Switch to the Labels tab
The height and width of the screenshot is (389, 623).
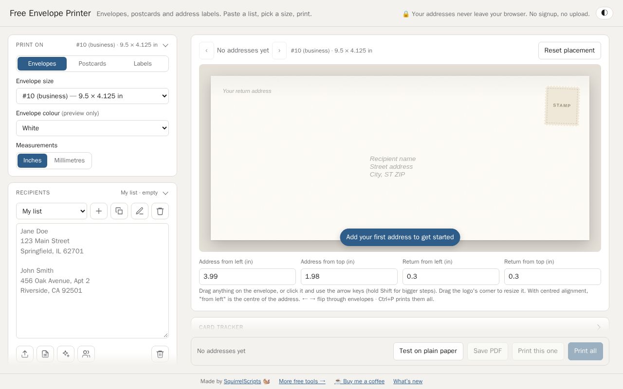[143, 64]
